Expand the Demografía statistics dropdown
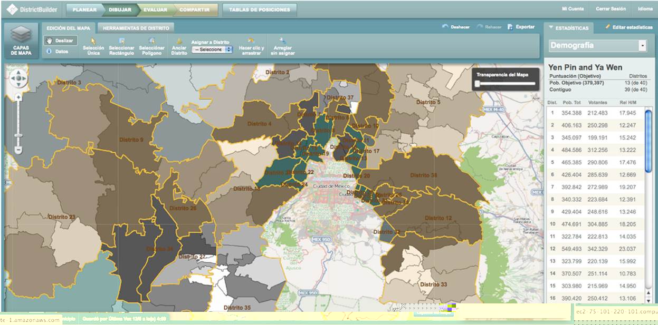Screen dimensions: 658x325 (x=642, y=46)
